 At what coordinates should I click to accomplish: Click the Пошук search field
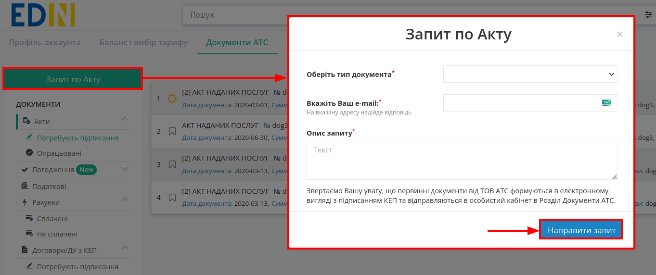(236, 15)
